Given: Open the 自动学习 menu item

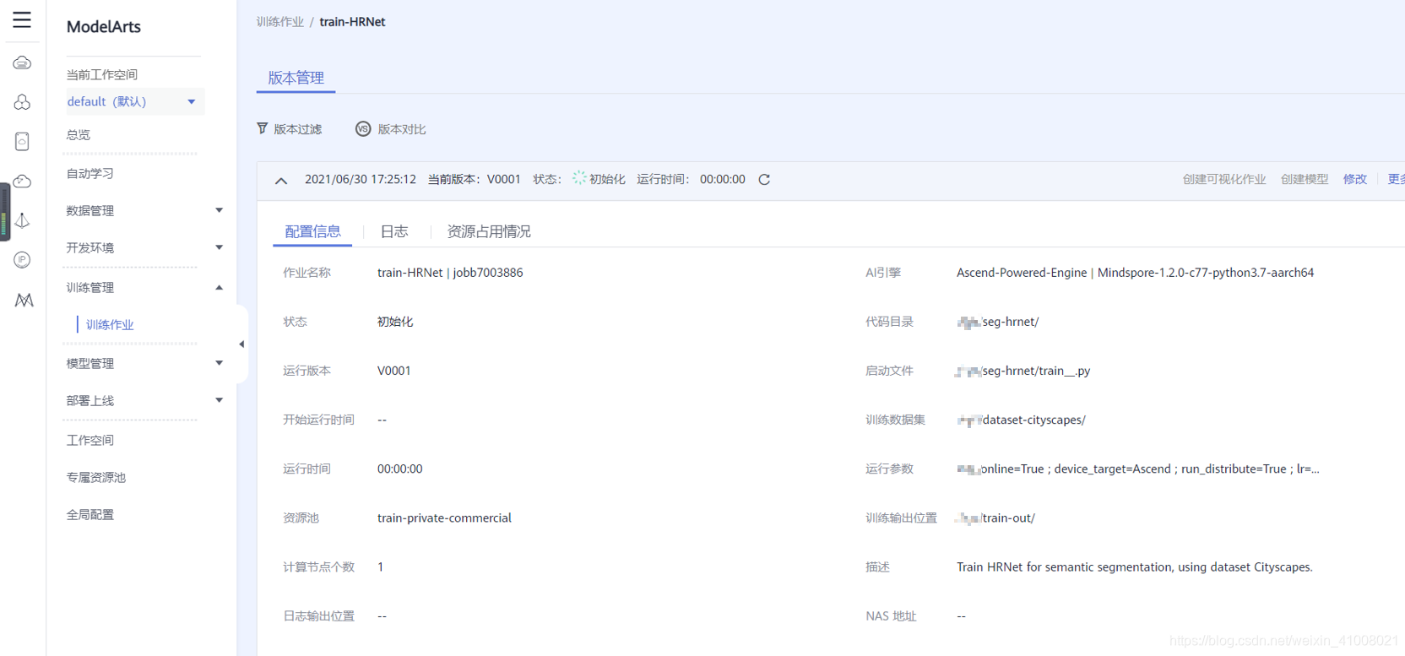Looking at the screenshot, I should tap(90, 173).
